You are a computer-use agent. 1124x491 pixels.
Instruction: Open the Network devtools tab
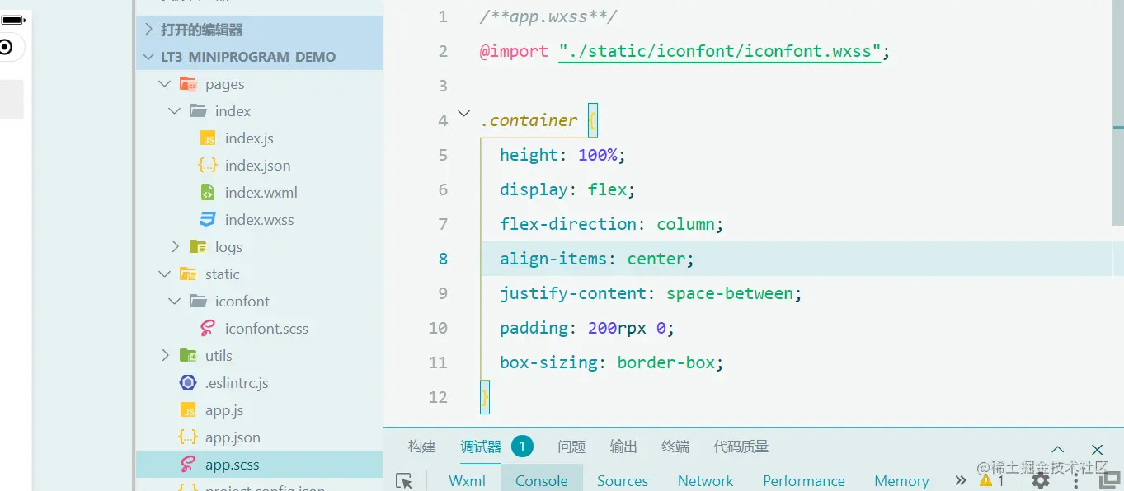(706, 480)
